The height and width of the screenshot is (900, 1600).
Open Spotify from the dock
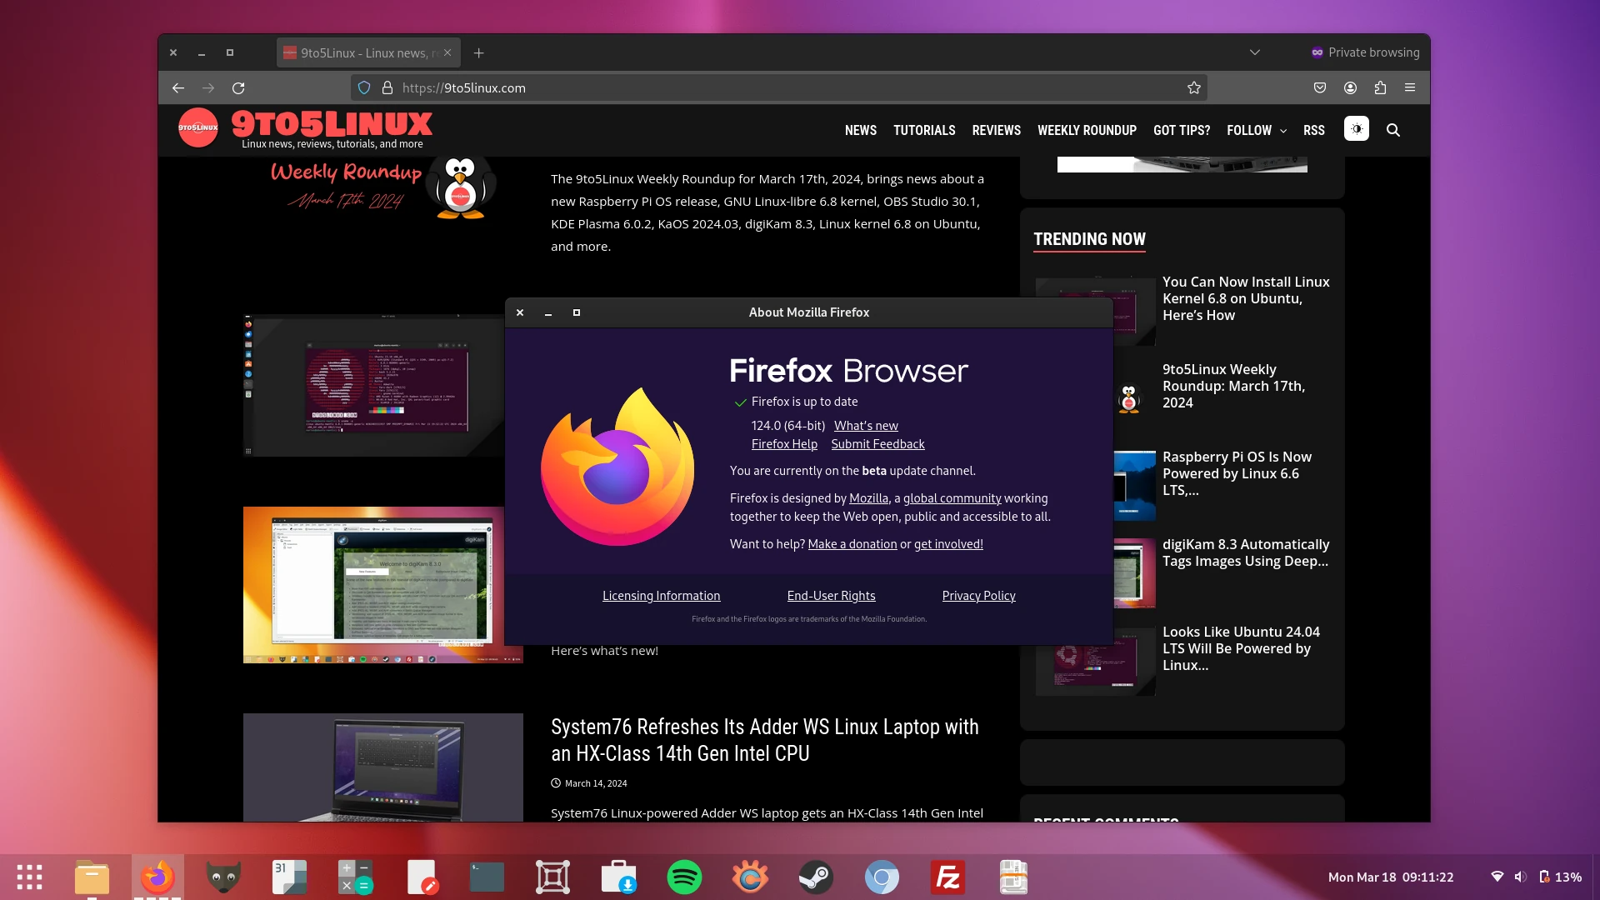tap(683, 877)
